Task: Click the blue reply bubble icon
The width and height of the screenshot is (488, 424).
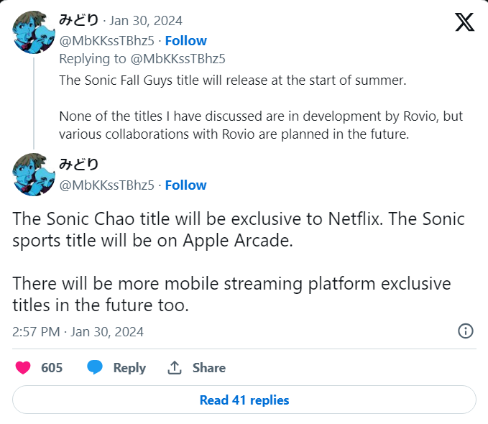Action: coord(95,367)
